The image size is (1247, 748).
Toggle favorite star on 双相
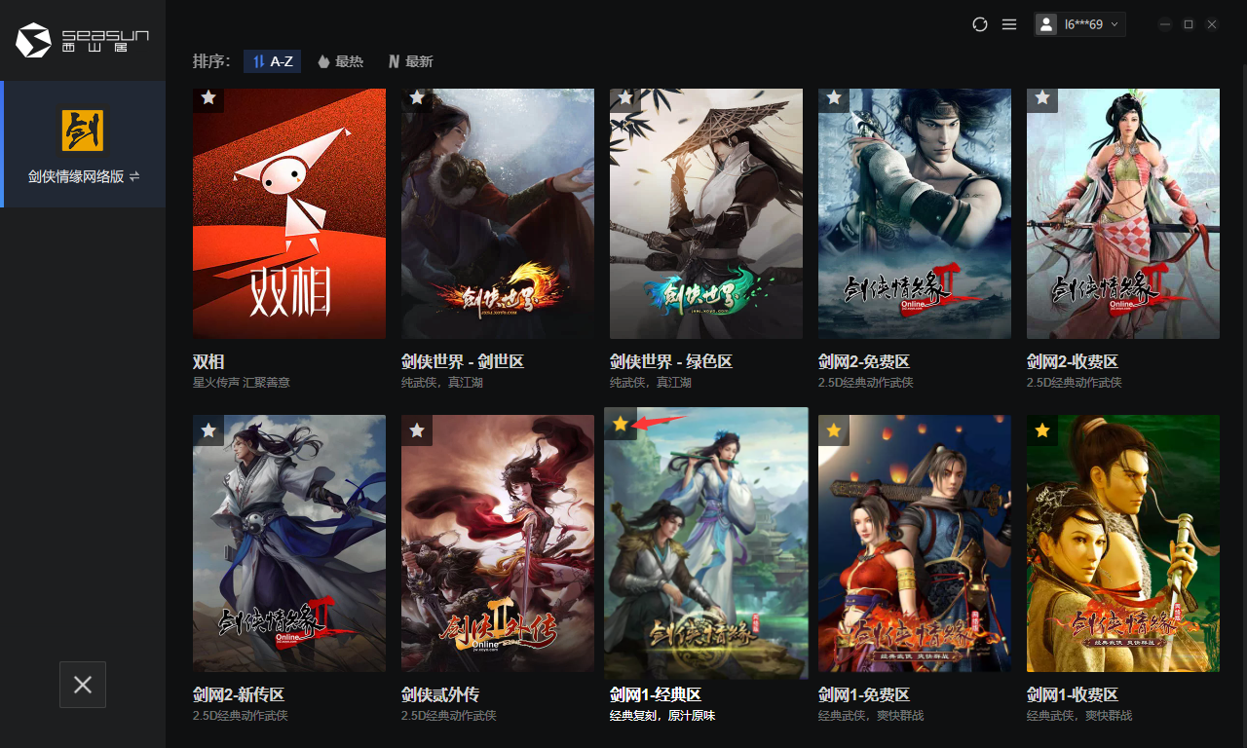click(208, 97)
